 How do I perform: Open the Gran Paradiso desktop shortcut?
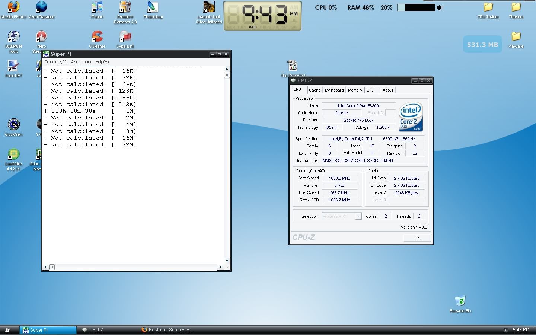(x=42, y=10)
